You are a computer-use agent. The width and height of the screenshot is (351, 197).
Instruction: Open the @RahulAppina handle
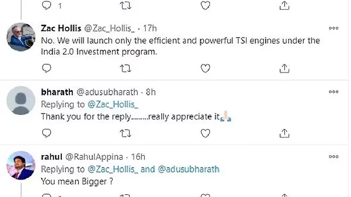94,157
